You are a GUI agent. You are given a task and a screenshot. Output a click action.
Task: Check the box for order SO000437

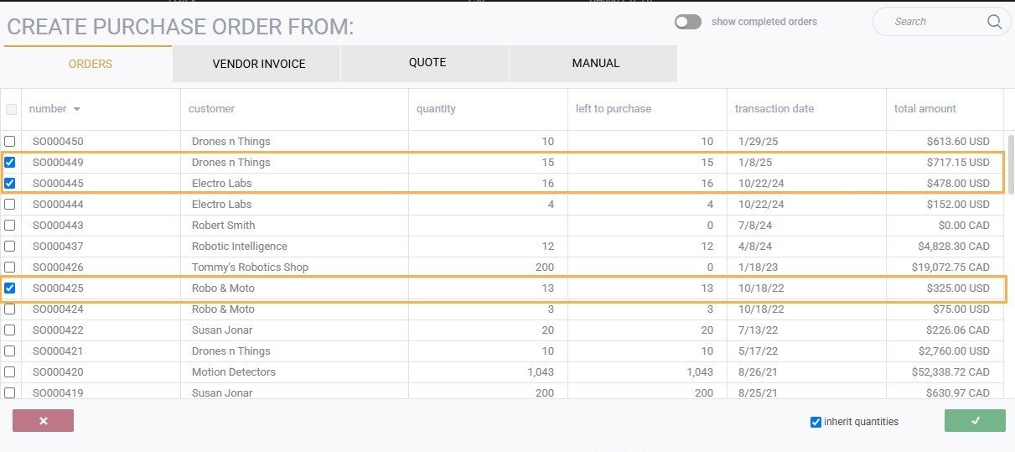point(10,246)
